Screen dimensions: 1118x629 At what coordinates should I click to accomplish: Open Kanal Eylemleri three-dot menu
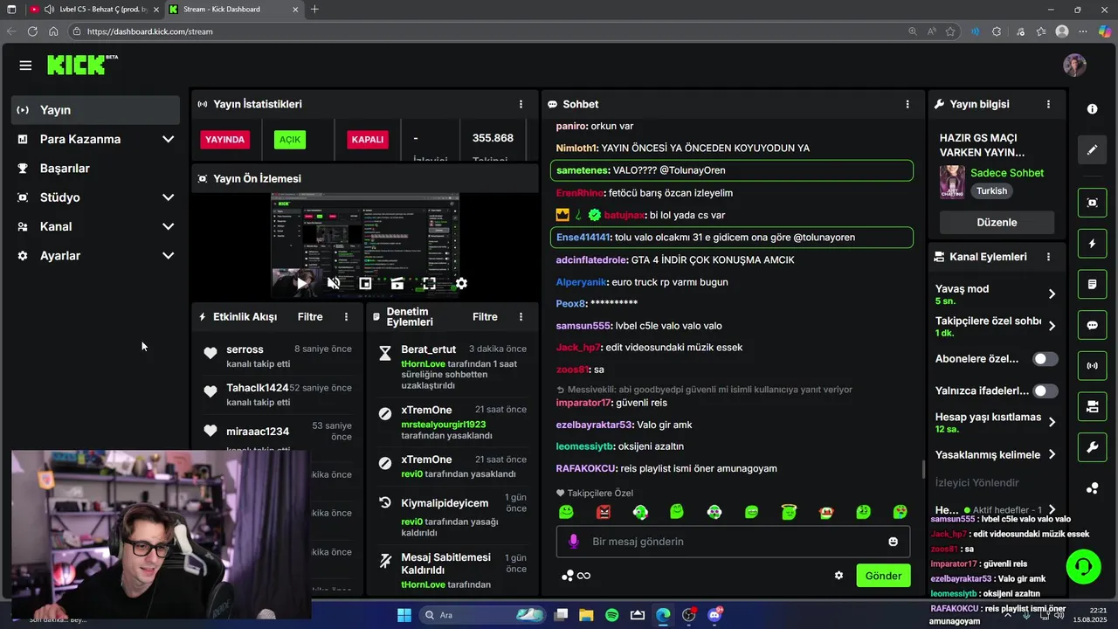pos(1048,257)
